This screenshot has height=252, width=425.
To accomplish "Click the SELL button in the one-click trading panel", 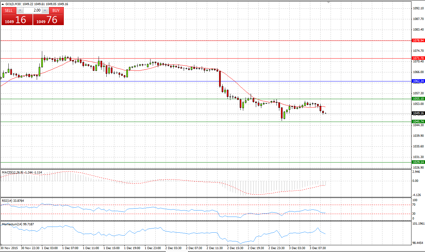I will [9, 10].
